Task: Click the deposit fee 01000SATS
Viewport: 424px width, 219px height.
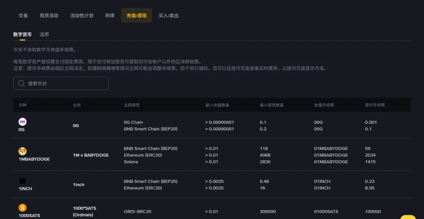Action: 326,212
